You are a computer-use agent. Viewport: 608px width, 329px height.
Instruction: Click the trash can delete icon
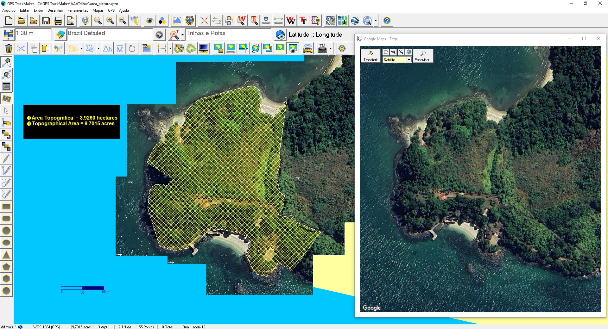coord(9,49)
